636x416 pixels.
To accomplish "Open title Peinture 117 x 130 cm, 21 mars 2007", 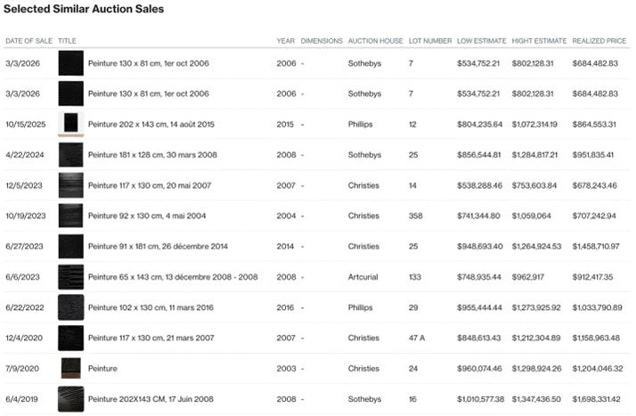I will [x=147, y=338].
